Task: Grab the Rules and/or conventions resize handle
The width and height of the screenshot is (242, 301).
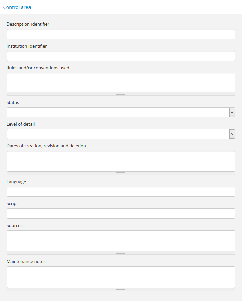Action: [x=121, y=94]
